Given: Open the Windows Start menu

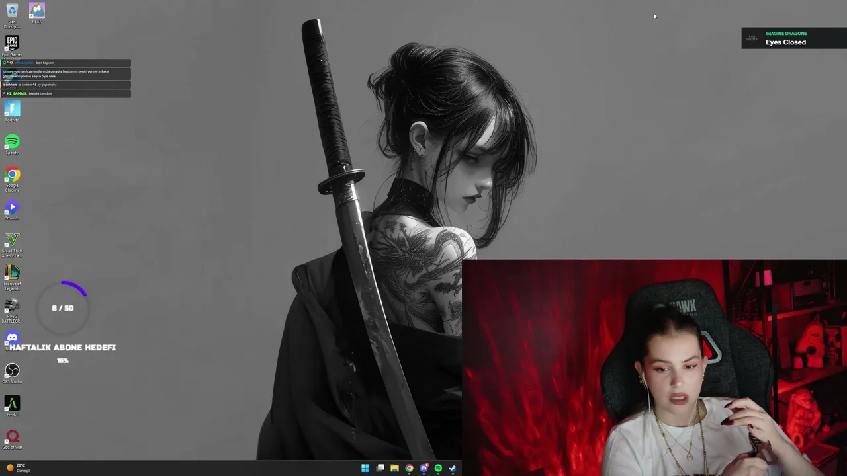Looking at the screenshot, I should pos(365,468).
